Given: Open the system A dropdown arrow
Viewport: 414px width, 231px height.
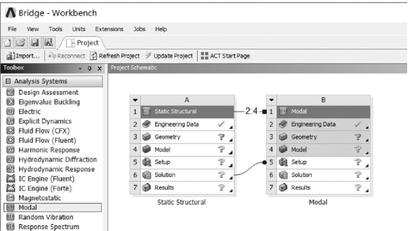Looking at the screenshot, I should pos(134,100).
